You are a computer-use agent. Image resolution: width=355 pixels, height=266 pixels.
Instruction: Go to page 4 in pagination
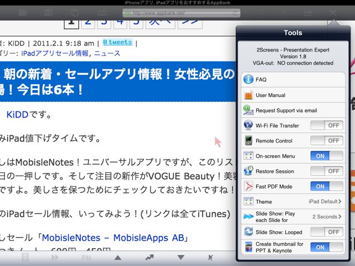120,24
